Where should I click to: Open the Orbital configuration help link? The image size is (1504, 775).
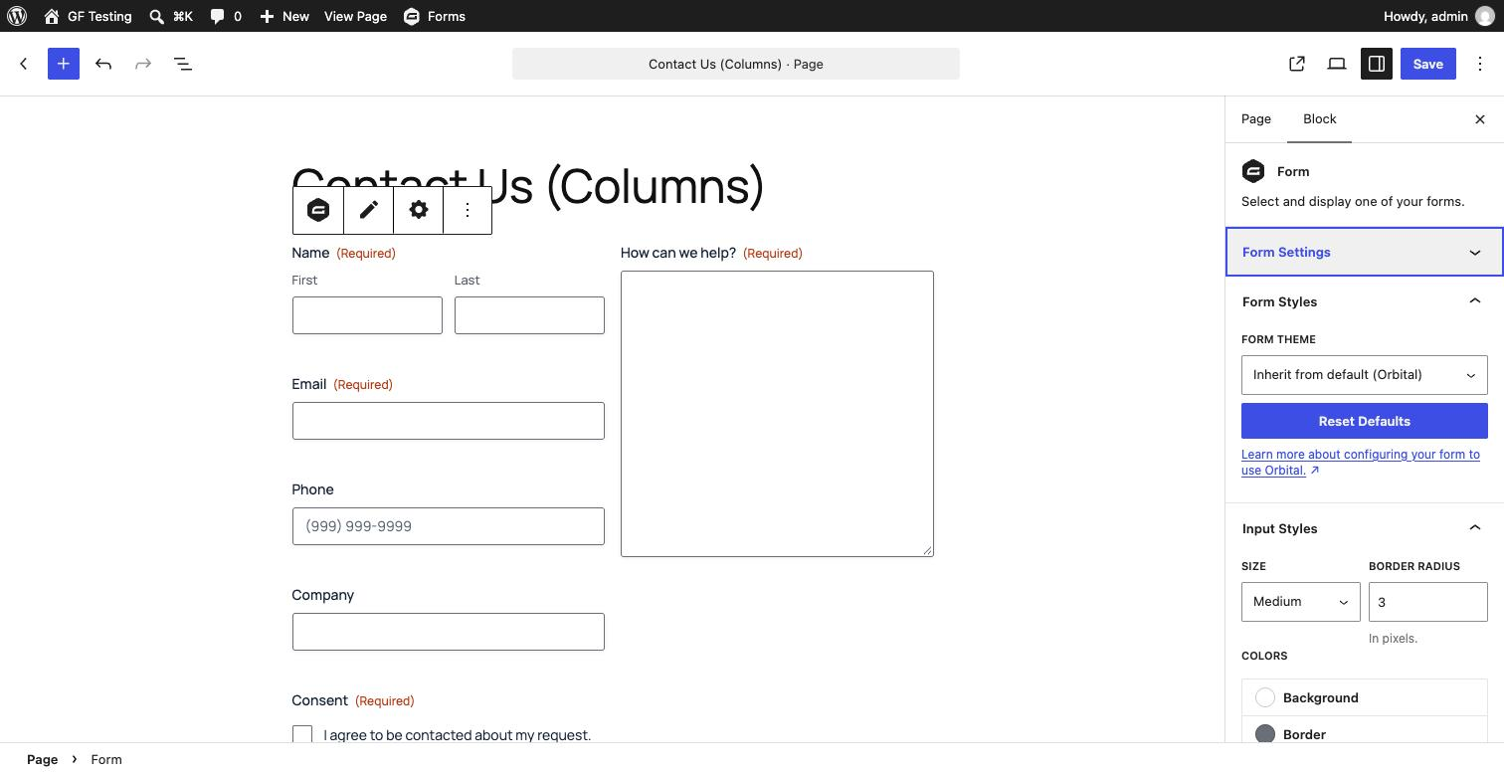[1361, 462]
